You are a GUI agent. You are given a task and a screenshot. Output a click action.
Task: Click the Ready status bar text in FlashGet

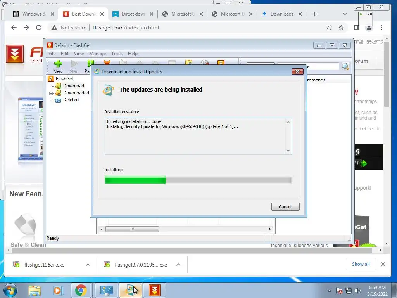coord(53,238)
